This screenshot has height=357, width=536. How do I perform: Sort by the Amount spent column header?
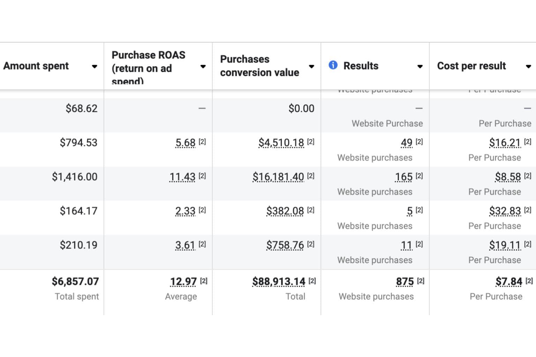coord(36,66)
